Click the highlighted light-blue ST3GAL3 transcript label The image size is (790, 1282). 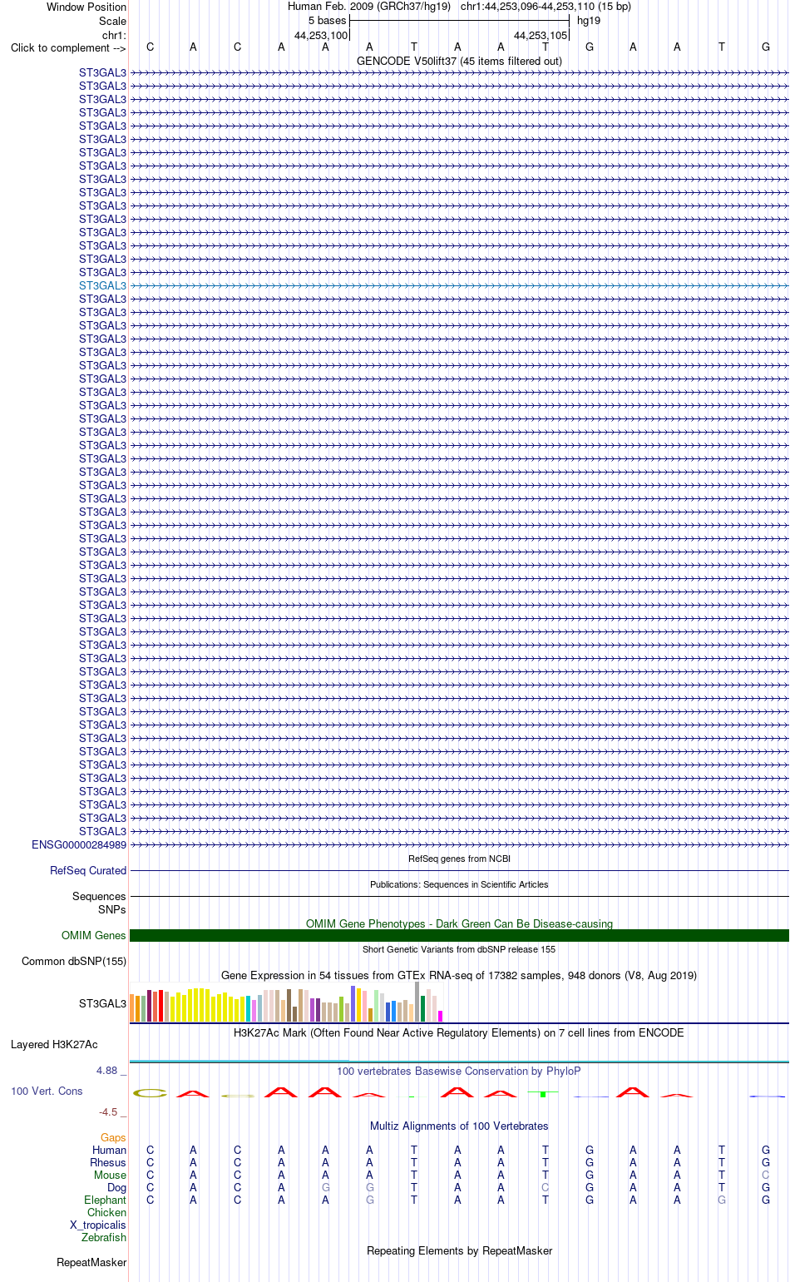(102, 285)
